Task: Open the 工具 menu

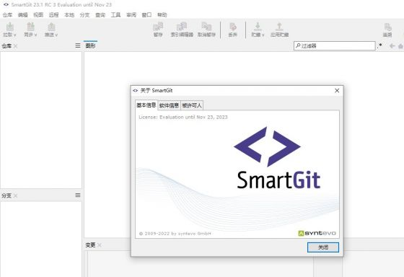Action: [x=115, y=15]
